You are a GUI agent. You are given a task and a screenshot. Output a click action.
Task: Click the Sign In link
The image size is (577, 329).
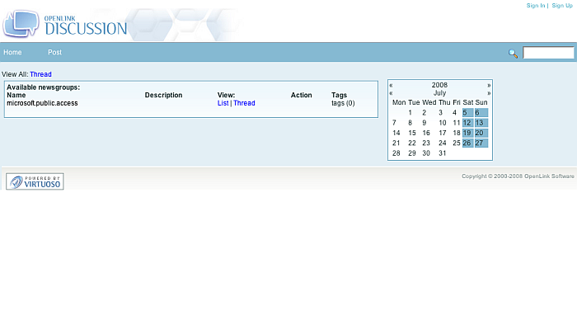point(536,6)
